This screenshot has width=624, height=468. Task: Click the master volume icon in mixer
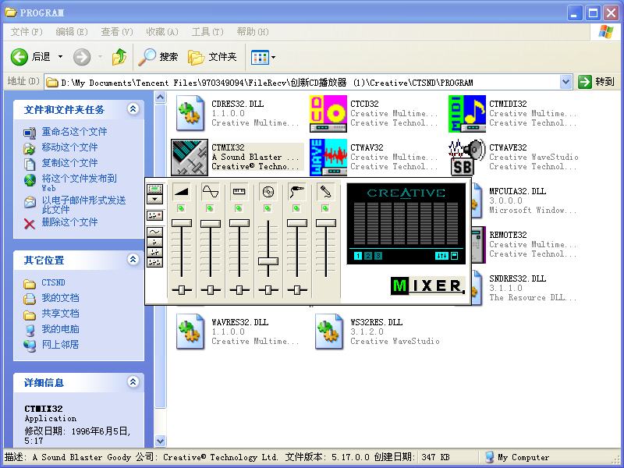click(182, 191)
